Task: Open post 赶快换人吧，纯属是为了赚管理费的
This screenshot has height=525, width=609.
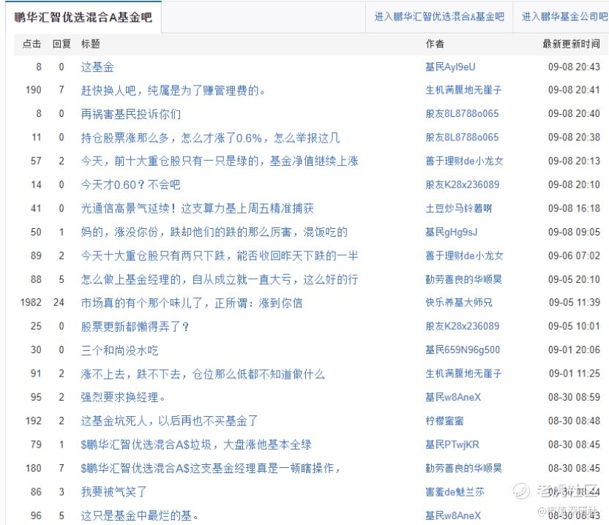Action: click(173, 91)
